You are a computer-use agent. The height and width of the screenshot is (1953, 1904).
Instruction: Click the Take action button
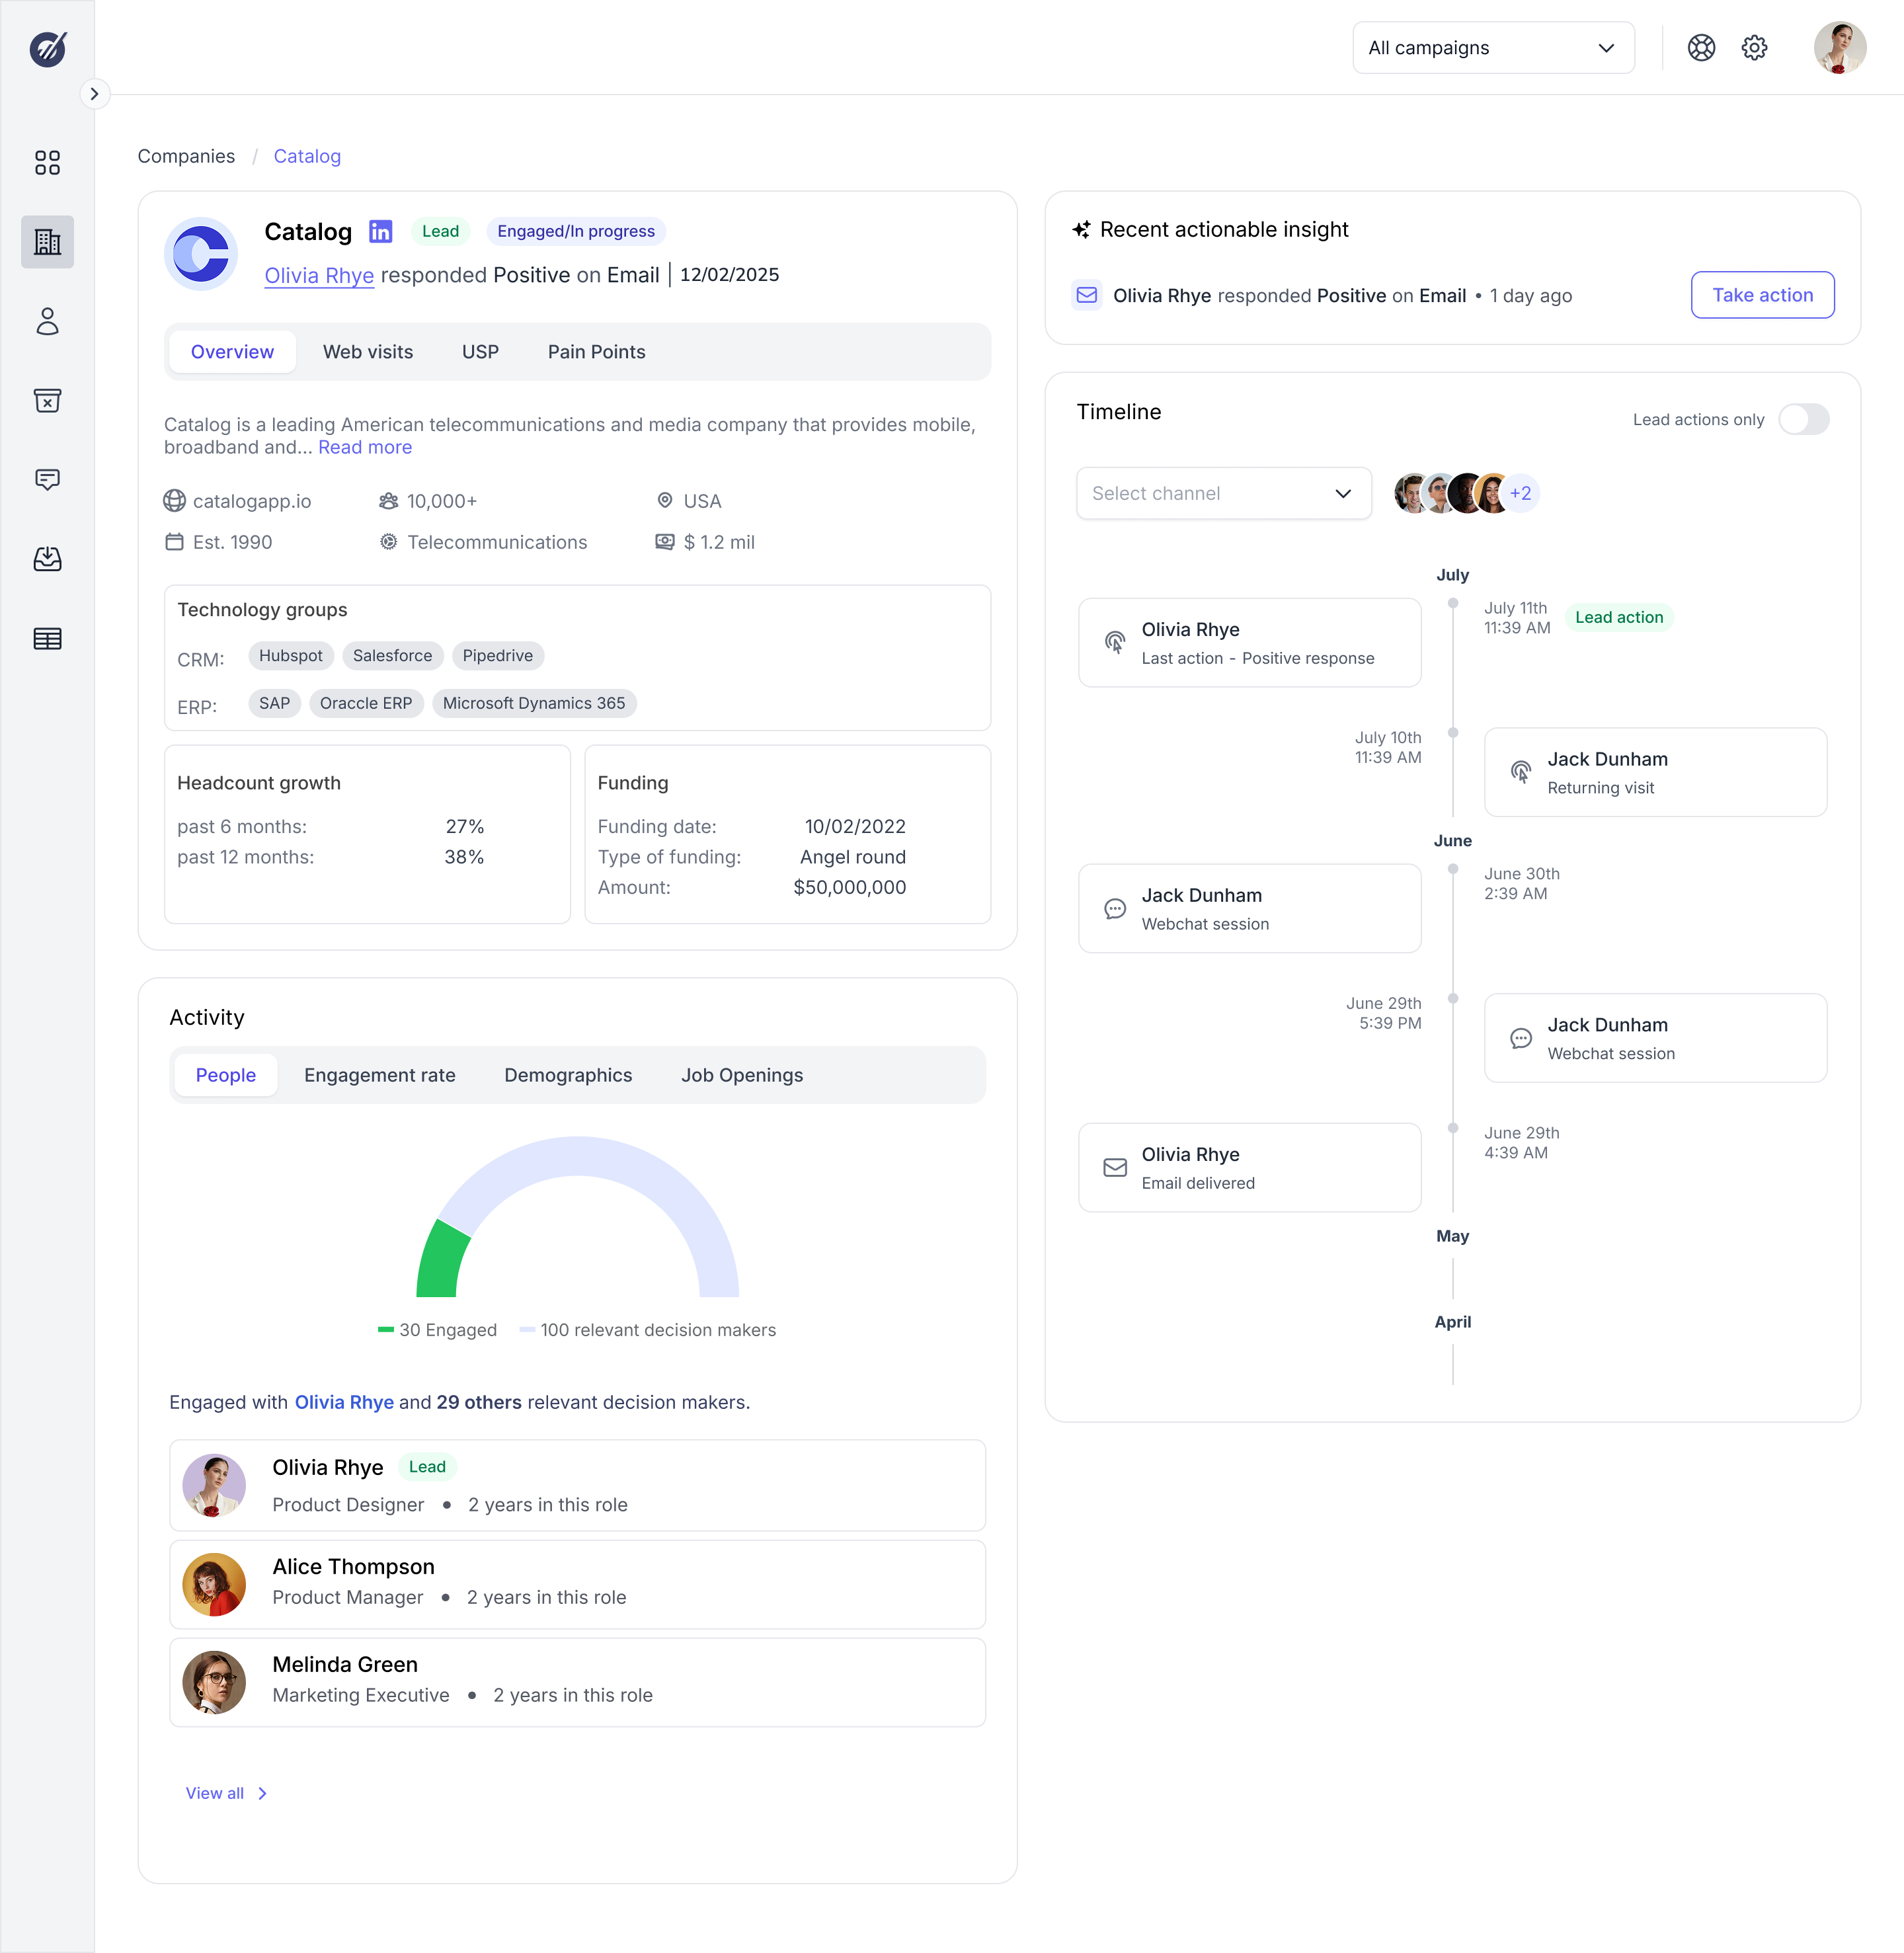1761,296
